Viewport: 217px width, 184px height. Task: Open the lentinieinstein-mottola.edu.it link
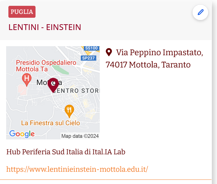tap(77, 169)
